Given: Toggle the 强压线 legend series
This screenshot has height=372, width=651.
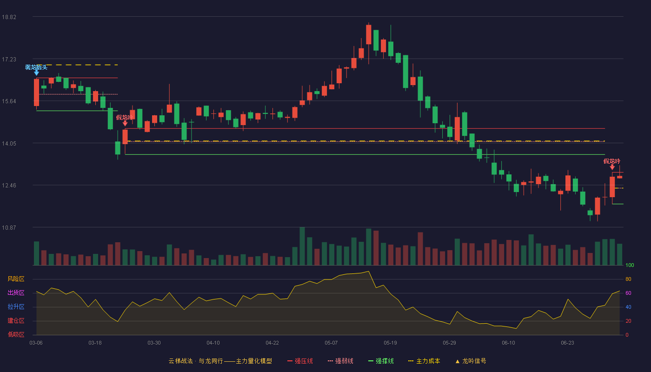Looking at the screenshot, I should click(300, 361).
